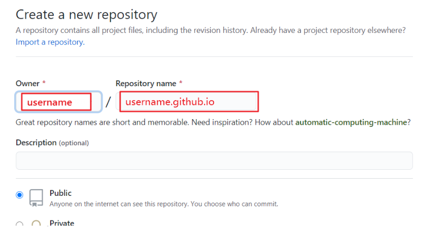Viewport: 440px width, 234px height.
Task: Click the 'Anyone on the internet' description text
Action: point(163,204)
